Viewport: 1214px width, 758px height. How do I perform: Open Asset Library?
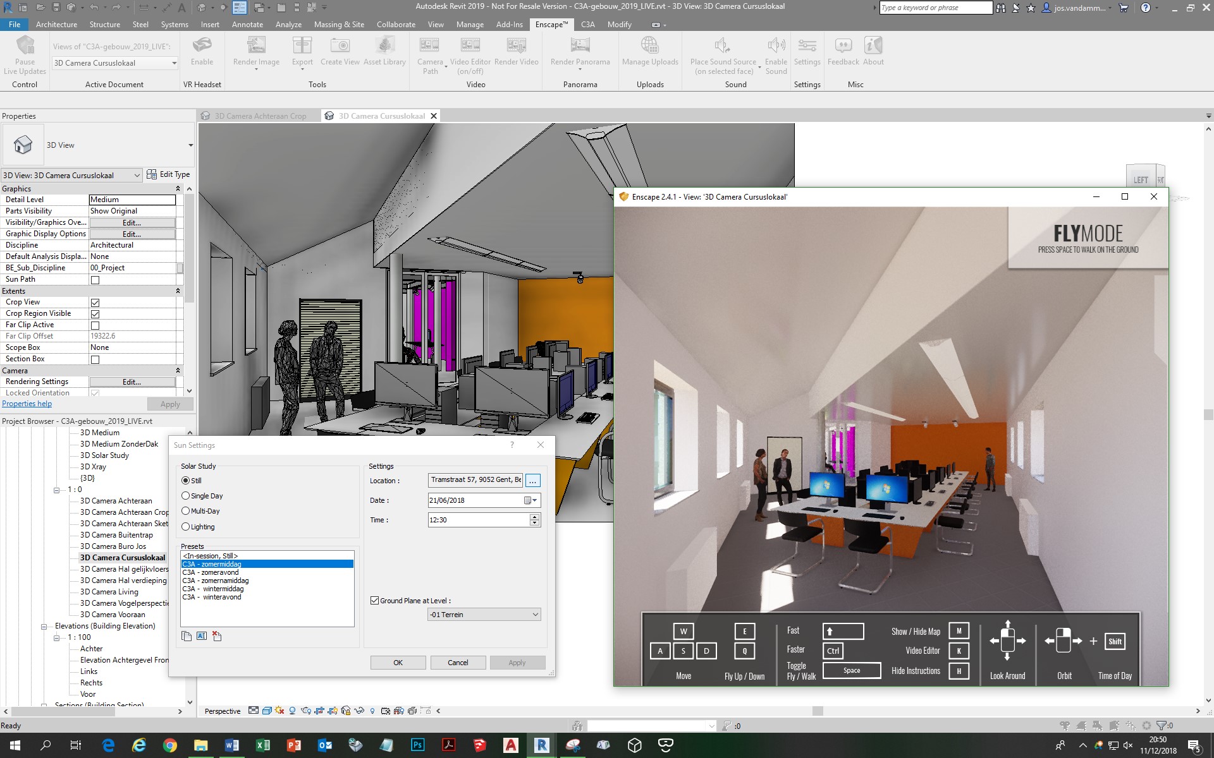[x=384, y=45]
